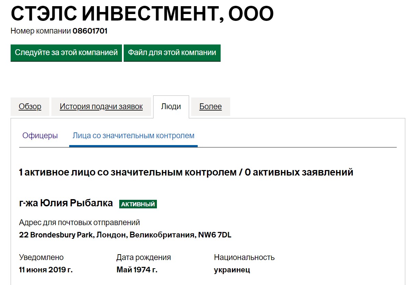Click the company title 'СТЭЛС ИНВЕСТМЕНТ, ООО'
The image size is (407, 285).
142,14
